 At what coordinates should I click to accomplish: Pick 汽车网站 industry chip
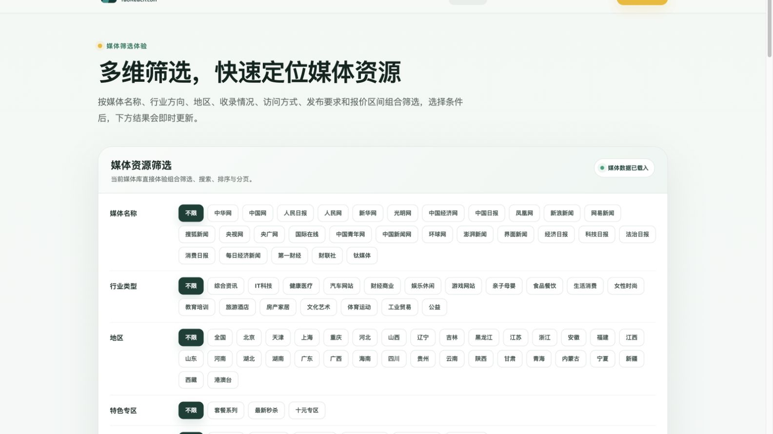tap(342, 286)
